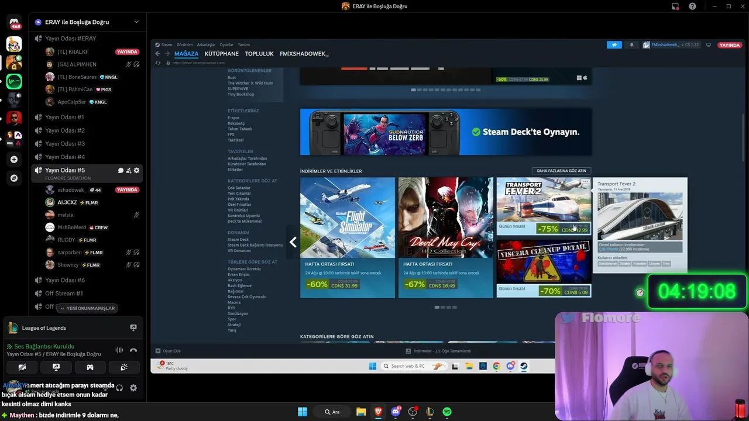
Task: Watch [TL] KRALKF's stream via YAYINDA badge
Action: [x=127, y=52]
